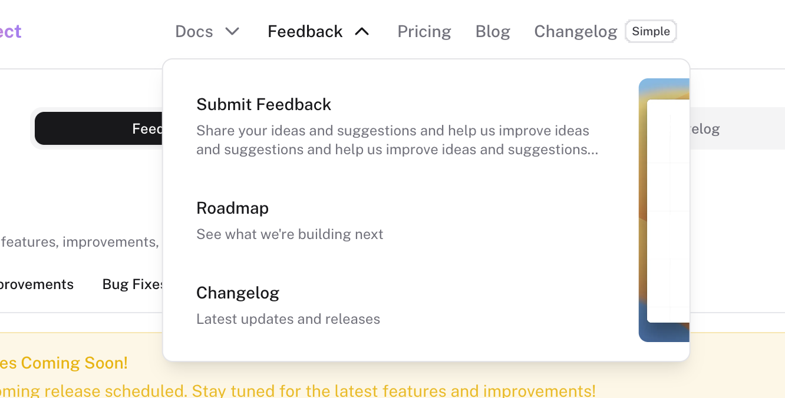Select the Bug Fixes filter tab

tap(133, 284)
